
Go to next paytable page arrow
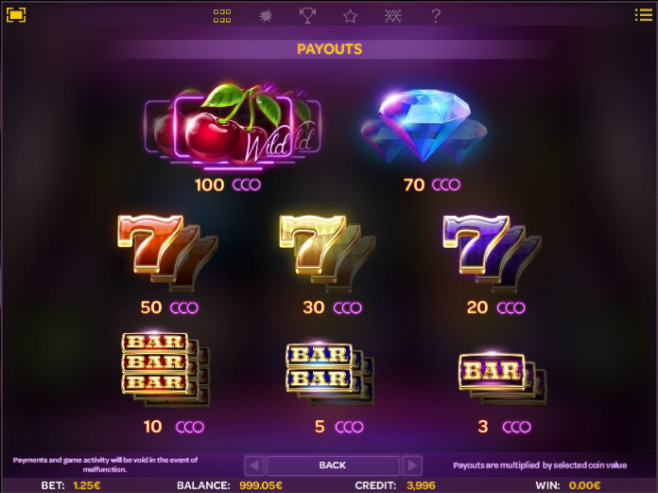coord(412,466)
